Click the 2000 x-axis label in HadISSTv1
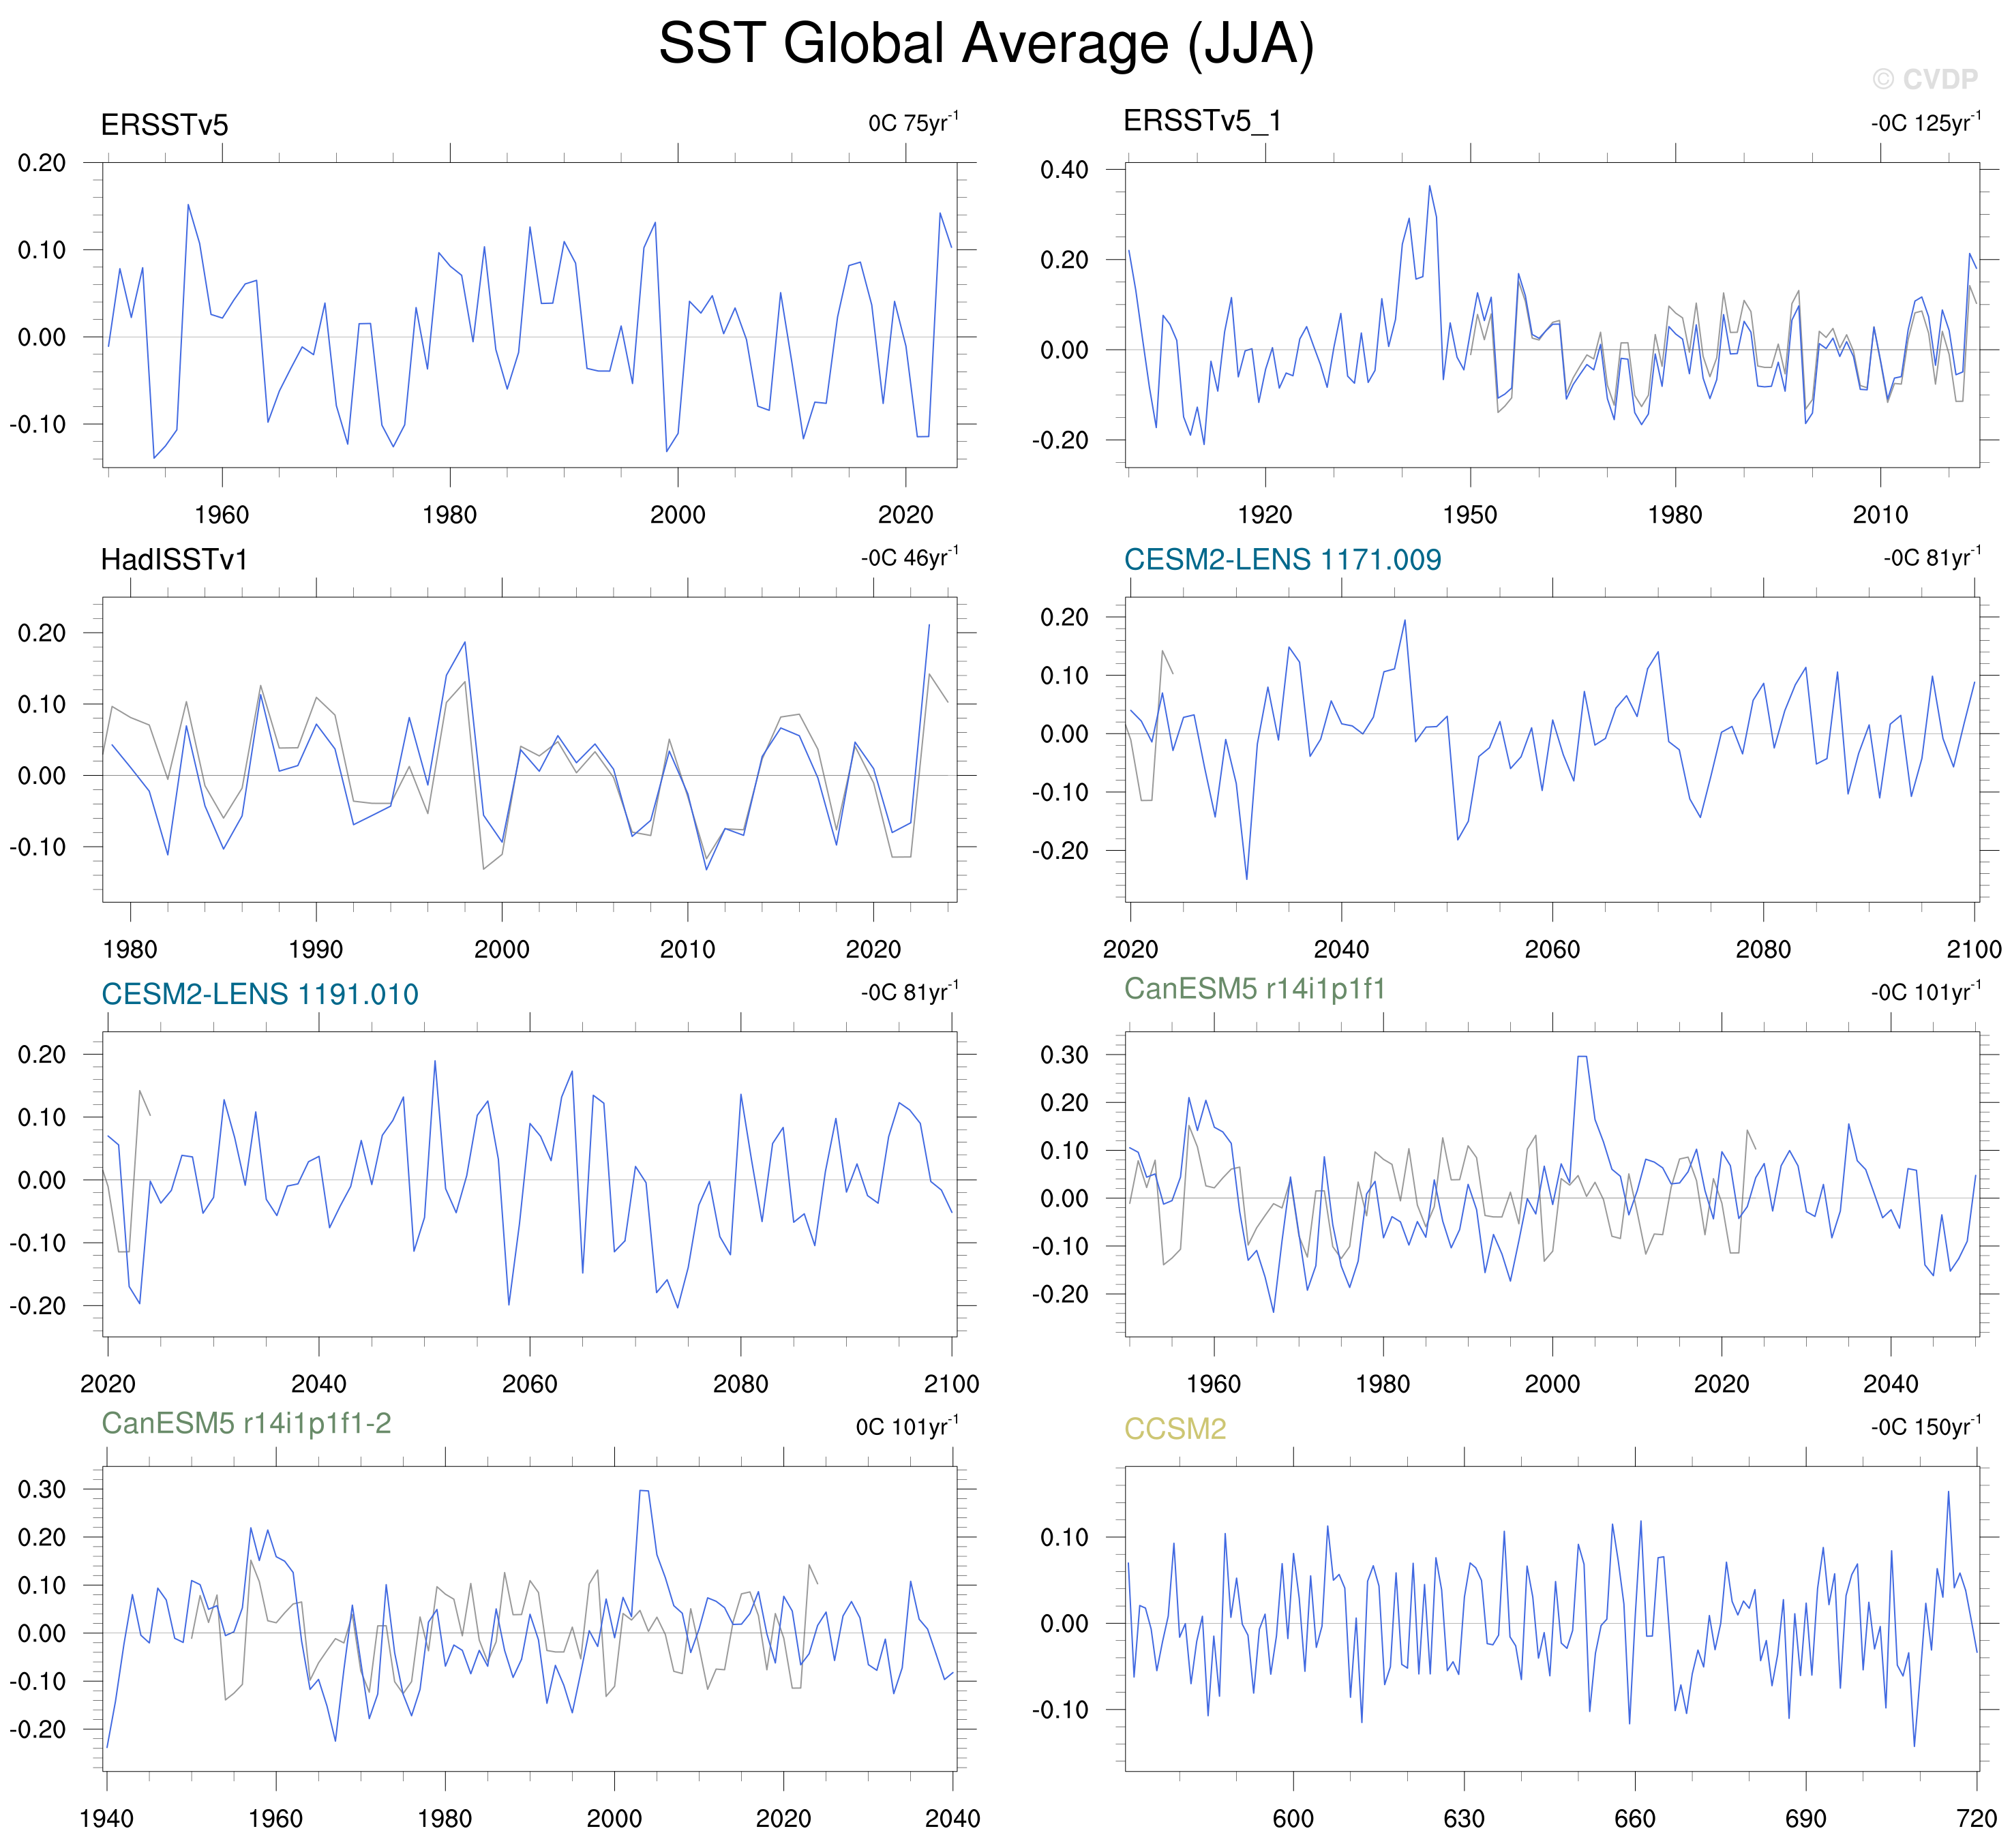Screen dimensions: 2012x1848 pos(502,949)
